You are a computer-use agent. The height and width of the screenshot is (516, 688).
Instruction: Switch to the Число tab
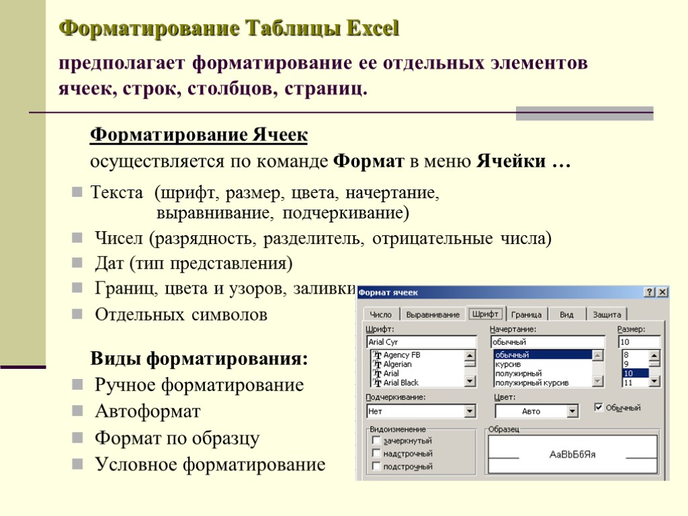pos(381,314)
